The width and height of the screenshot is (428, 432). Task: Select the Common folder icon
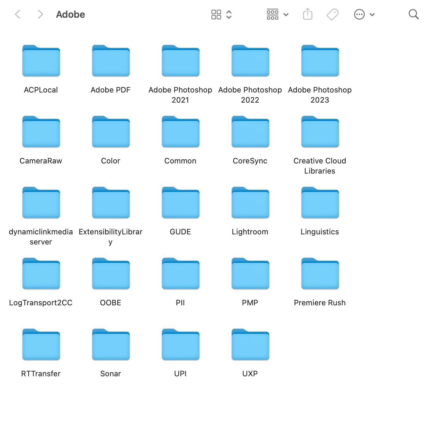pyautogui.click(x=181, y=132)
